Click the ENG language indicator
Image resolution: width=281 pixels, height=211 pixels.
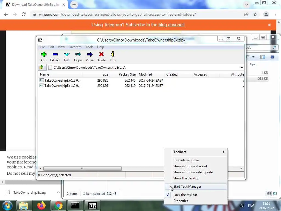point(251,206)
